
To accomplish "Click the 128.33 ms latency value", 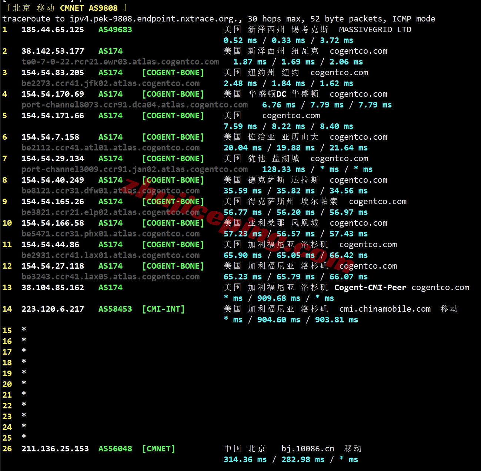I will 284,169.
